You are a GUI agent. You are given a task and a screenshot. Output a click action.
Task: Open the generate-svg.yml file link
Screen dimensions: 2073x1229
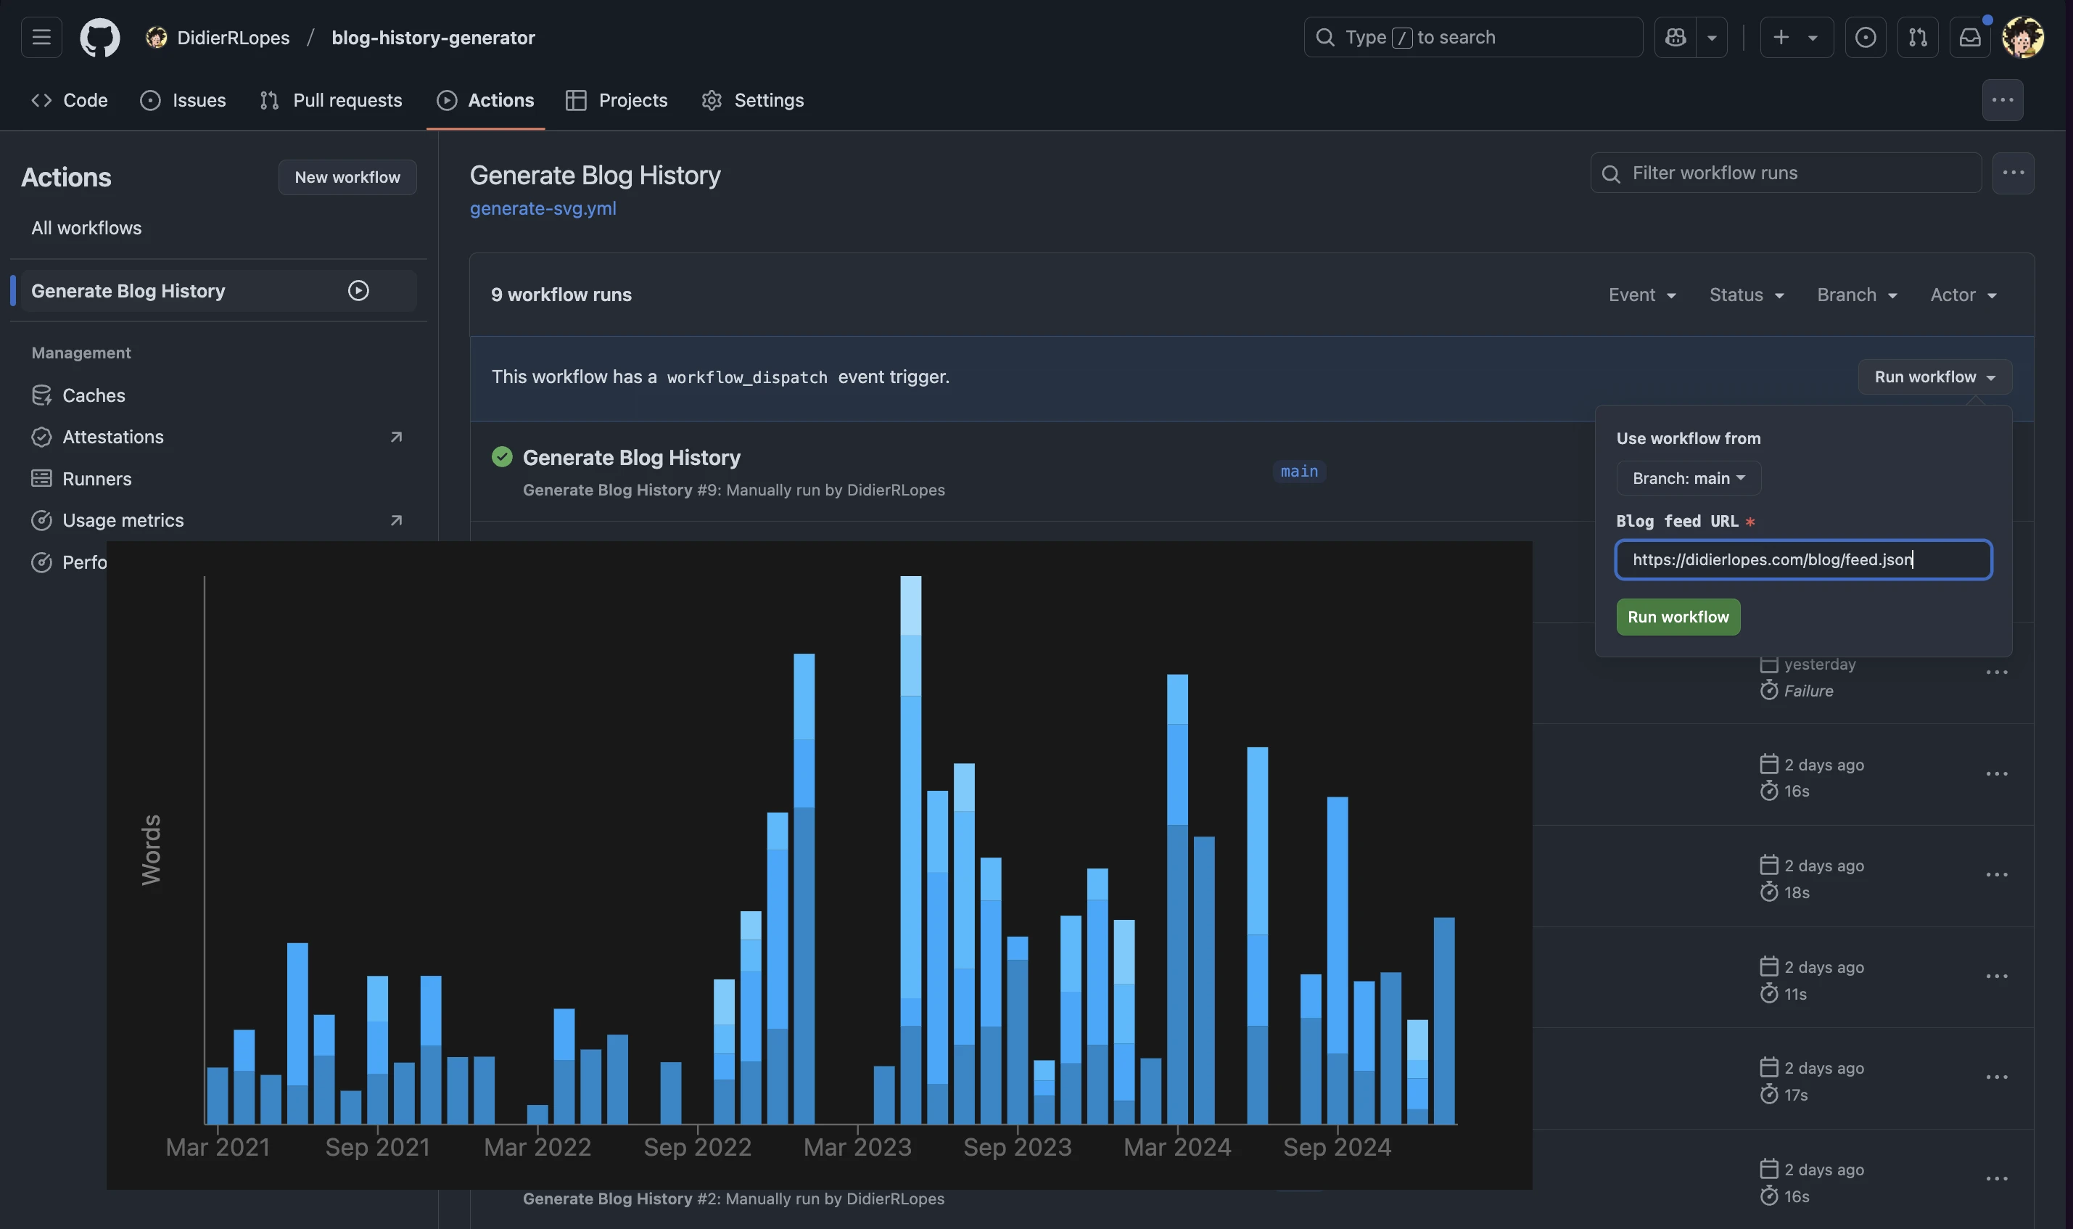(543, 209)
